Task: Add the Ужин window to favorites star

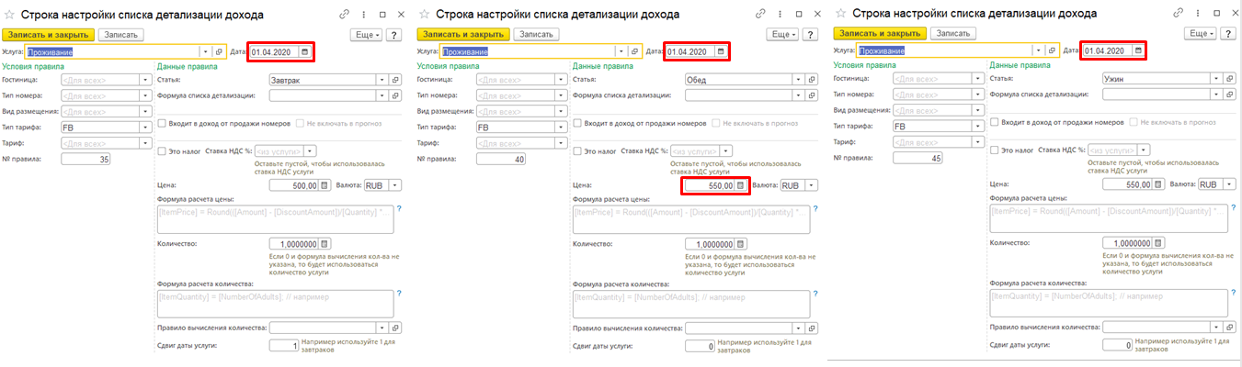Action: pos(839,15)
